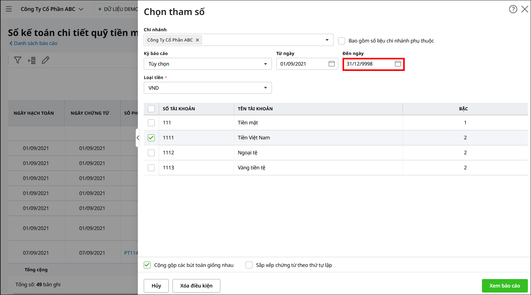Screen dimensions: 531x295
Task: Open the help question mark icon
Action: pos(513,9)
